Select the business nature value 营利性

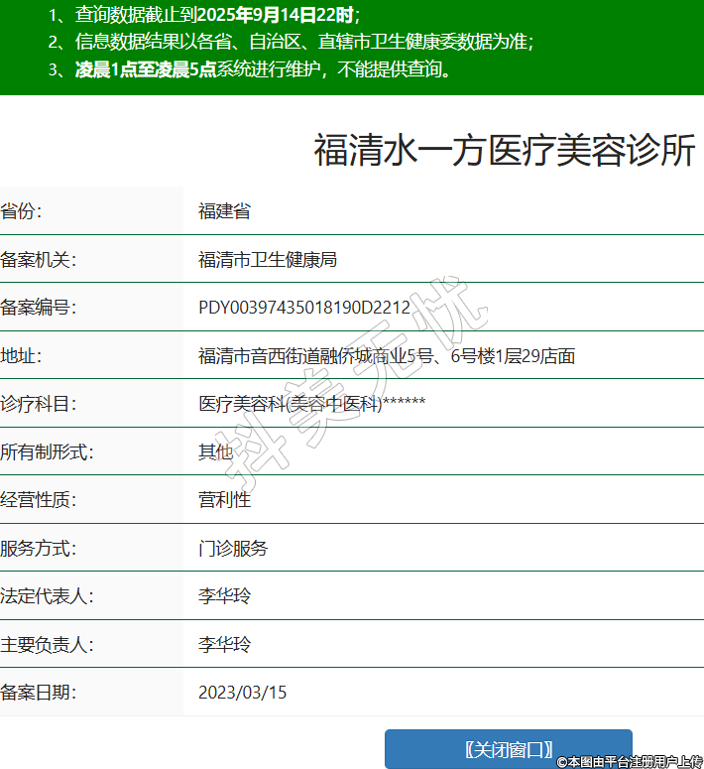pos(224,500)
